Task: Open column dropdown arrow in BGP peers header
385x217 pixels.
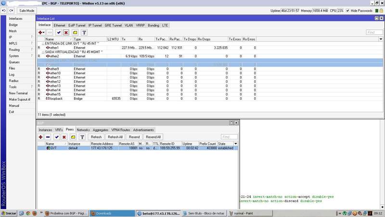Action: tap(236, 144)
